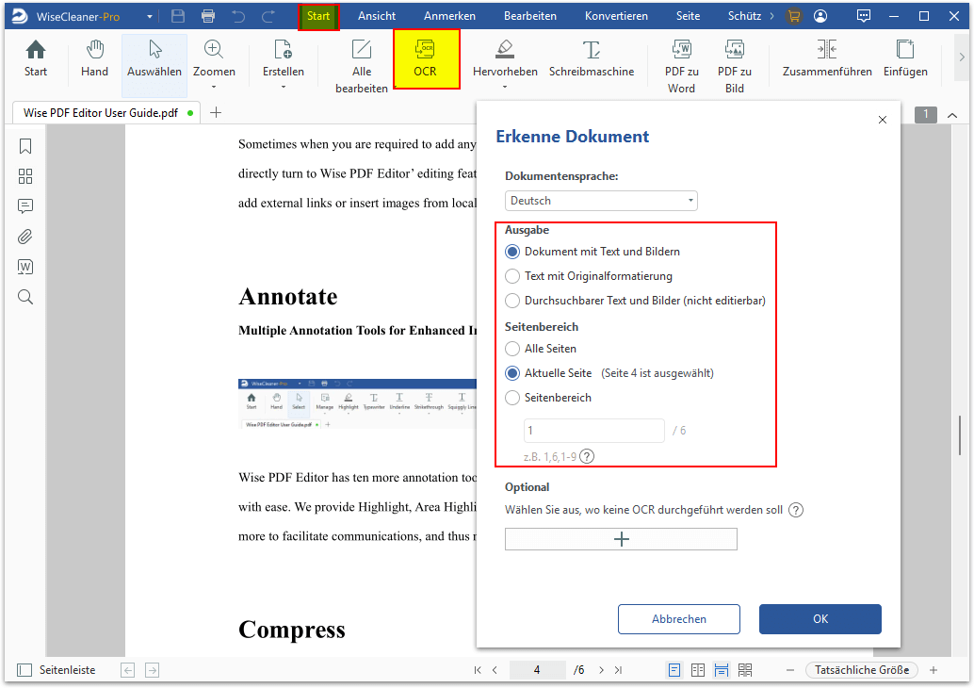
Task: Click the Seitenbereich page range input field
Action: tap(594, 431)
